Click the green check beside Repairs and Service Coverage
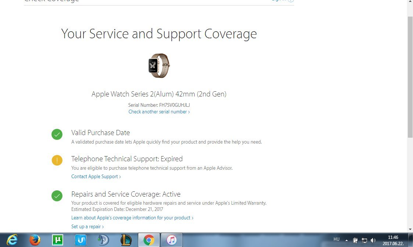This screenshot has height=247, width=413. [57, 196]
